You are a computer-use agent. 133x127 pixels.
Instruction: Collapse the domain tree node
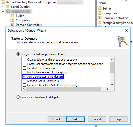point(3,11)
